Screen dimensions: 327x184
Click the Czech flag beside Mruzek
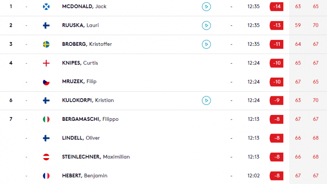coord(46,82)
